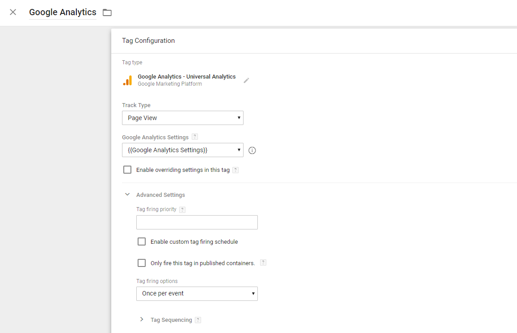Enable custom tag firing schedule
This screenshot has width=517, height=333.
pyautogui.click(x=142, y=241)
